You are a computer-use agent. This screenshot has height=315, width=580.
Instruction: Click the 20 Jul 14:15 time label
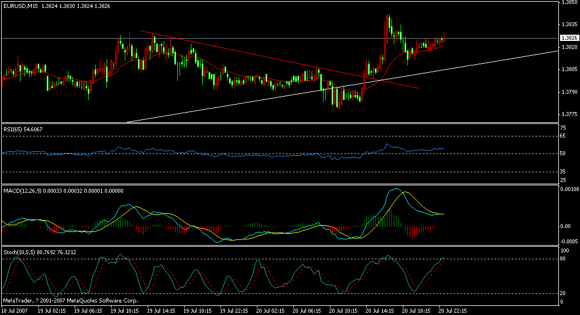(380, 311)
